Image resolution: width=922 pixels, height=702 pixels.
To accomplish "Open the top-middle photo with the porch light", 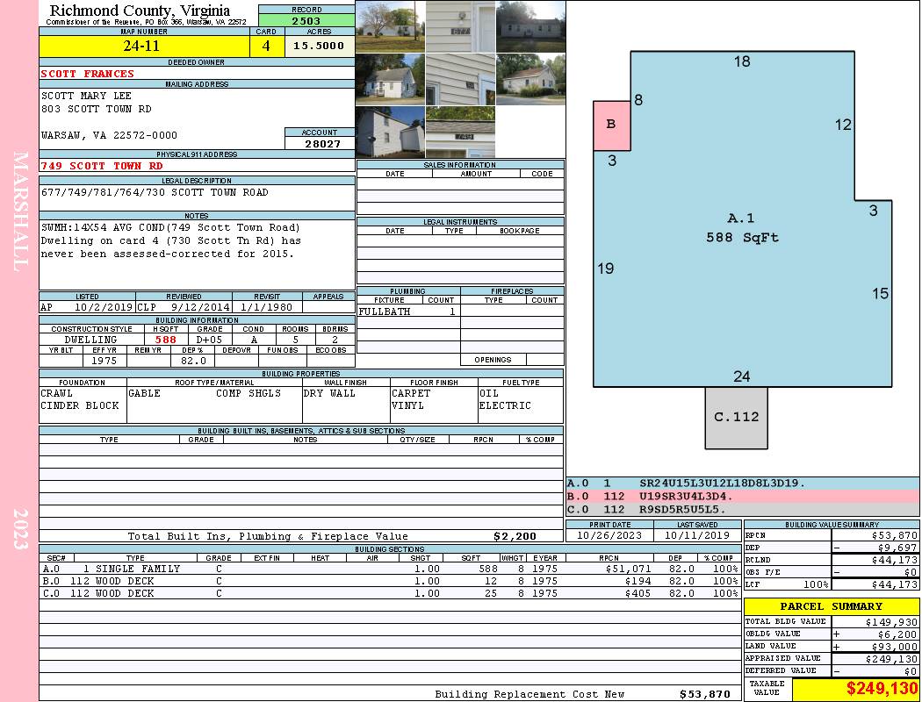I will click(x=460, y=26).
